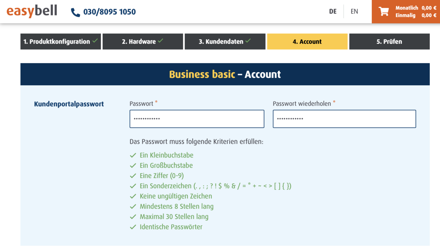
Task: Click checkmark beside Maximal 30 Stellen lang
Action: tap(133, 217)
